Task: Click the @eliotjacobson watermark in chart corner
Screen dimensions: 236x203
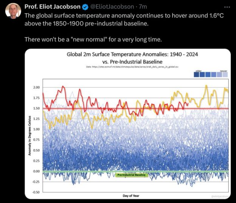Action: tap(219, 196)
